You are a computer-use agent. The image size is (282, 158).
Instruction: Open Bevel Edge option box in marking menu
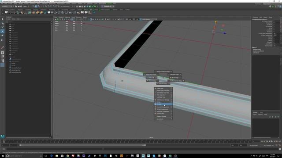(x=180, y=78)
